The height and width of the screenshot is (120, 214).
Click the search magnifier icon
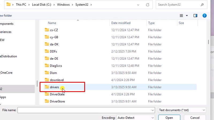click(x=201, y=5)
